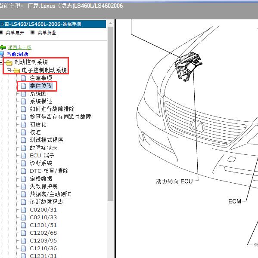Click the tree panel scrollbar thumb
Viewport: 258px width, 258px height.
110,114
